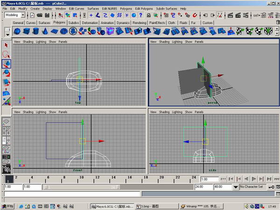Open Shading menu in the perspective panel
Screen dimensions: 280x210
coord(164,42)
